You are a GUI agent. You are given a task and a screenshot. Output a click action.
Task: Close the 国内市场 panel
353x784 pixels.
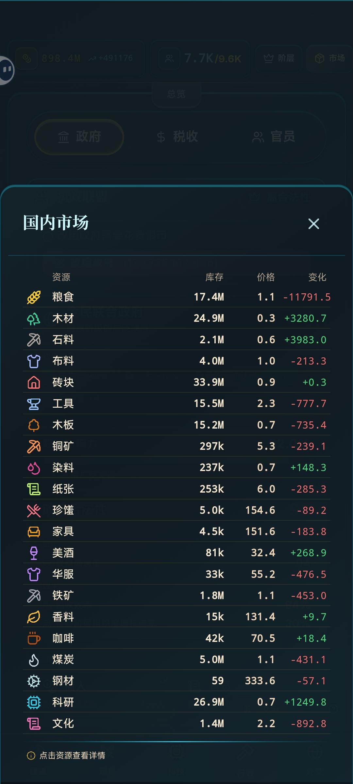point(314,224)
